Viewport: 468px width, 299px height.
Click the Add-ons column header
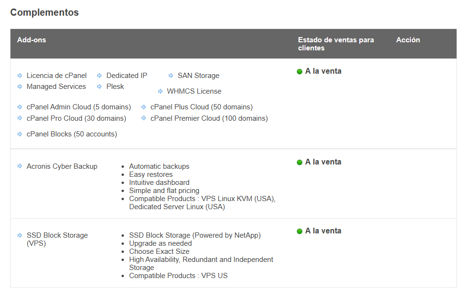31,40
